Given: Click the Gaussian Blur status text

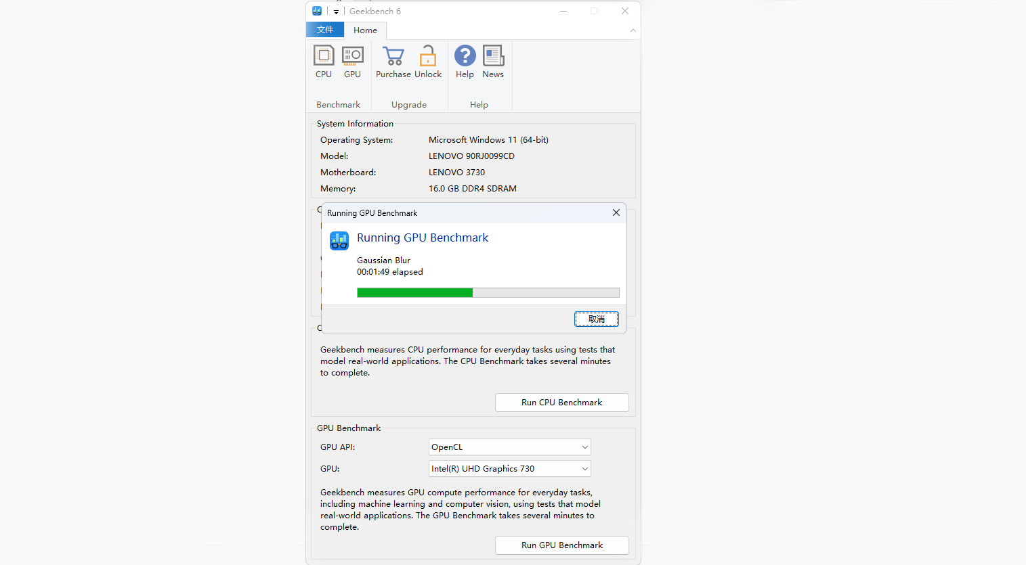Looking at the screenshot, I should click(x=383, y=261).
